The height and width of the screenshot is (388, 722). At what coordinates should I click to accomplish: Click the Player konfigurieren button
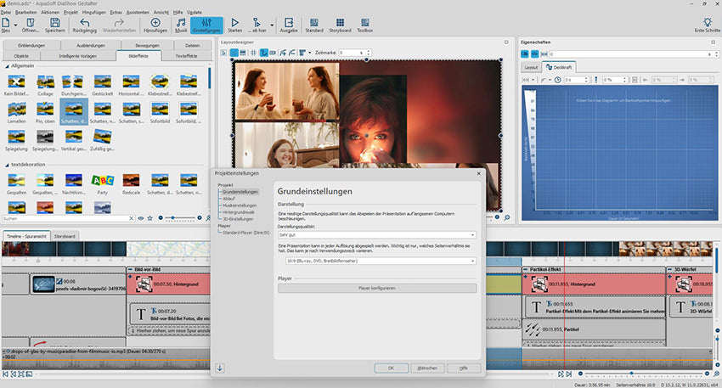(376, 289)
